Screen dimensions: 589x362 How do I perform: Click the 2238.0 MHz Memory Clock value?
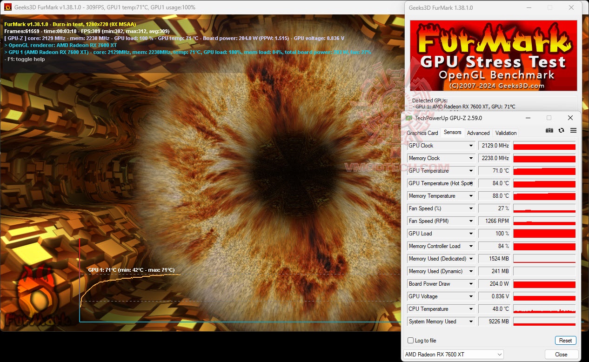coord(495,158)
